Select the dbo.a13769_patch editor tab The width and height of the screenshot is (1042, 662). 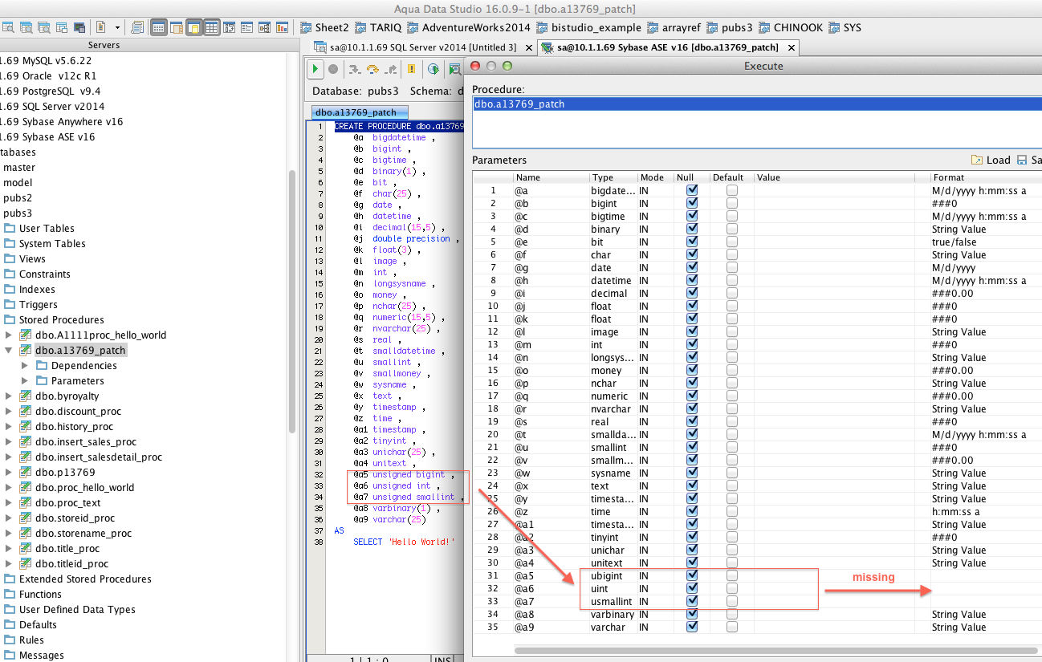coord(360,112)
